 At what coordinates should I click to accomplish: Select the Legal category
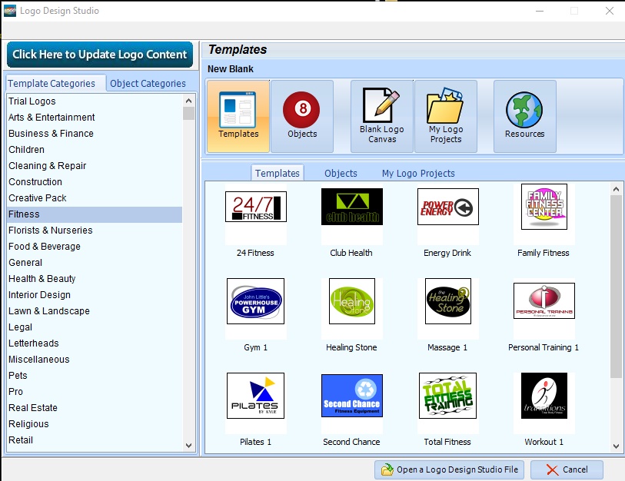point(95,327)
